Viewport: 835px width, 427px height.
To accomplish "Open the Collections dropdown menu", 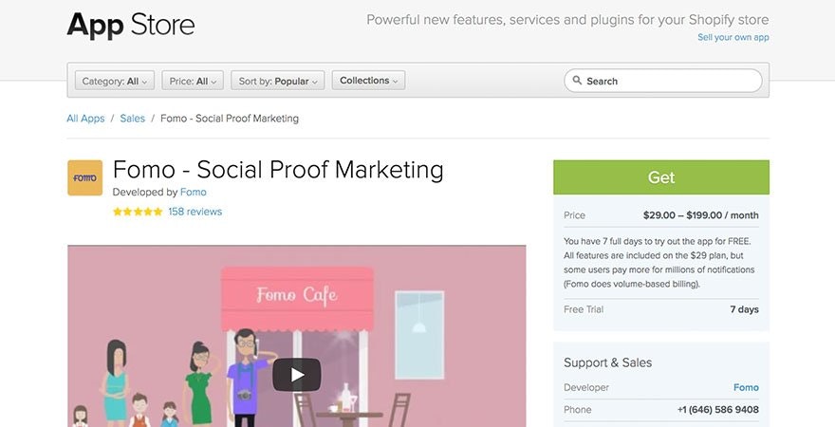I will click(368, 81).
